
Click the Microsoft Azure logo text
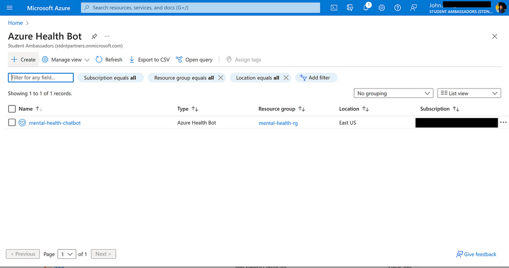tap(48, 8)
